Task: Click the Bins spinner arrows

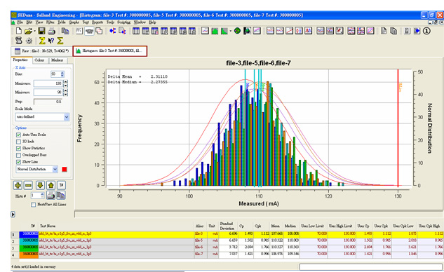Action: click(x=62, y=74)
